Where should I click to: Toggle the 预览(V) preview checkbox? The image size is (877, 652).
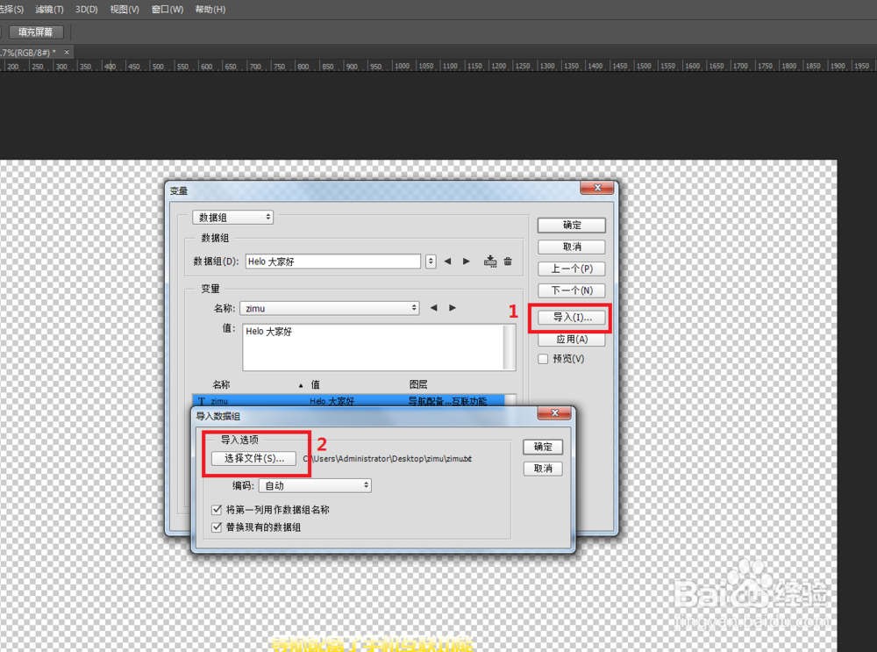(x=543, y=359)
